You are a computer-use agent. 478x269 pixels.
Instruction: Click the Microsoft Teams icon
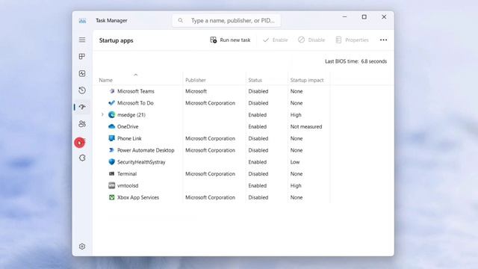coord(111,91)
